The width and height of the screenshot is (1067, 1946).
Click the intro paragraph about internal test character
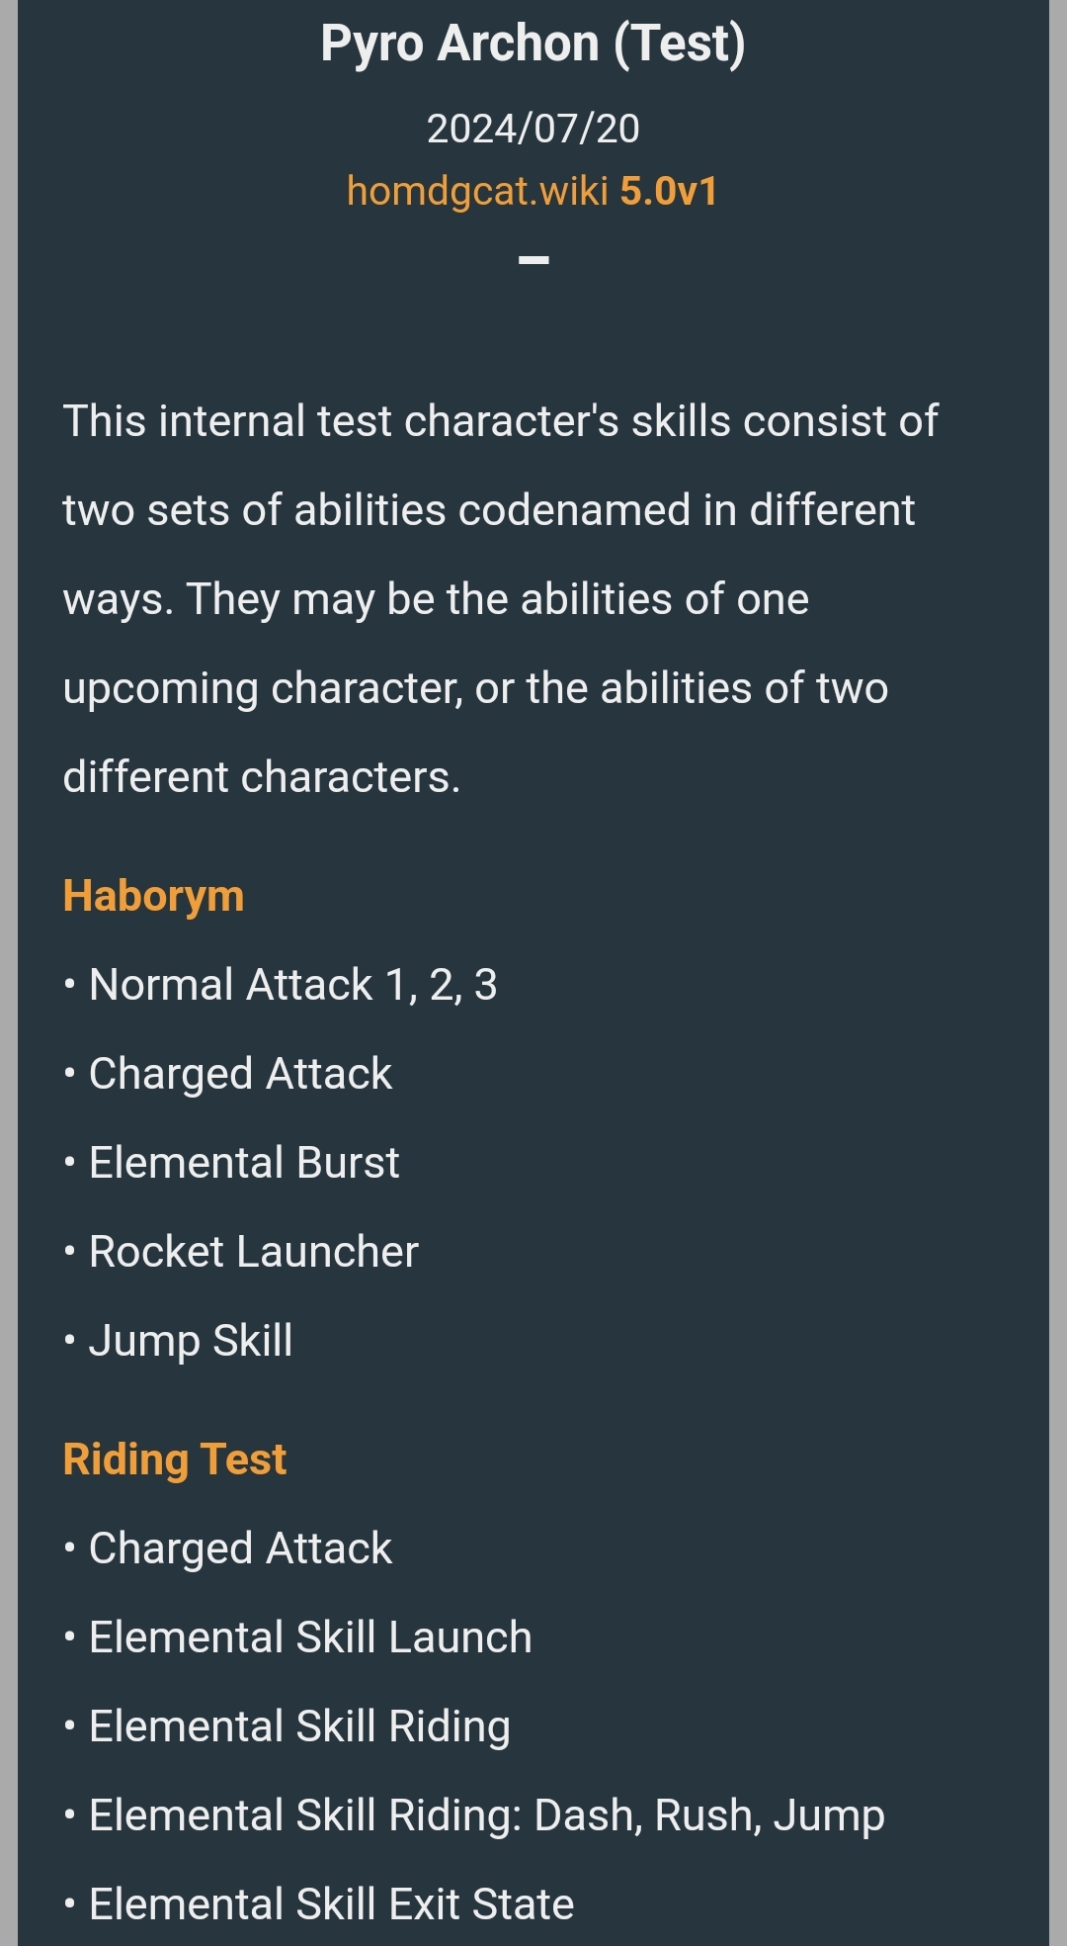click(x=500, y=599)
